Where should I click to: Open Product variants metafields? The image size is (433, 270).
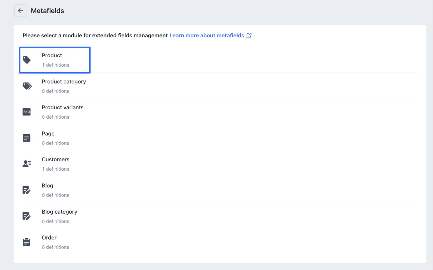click(x=62, y=107)
